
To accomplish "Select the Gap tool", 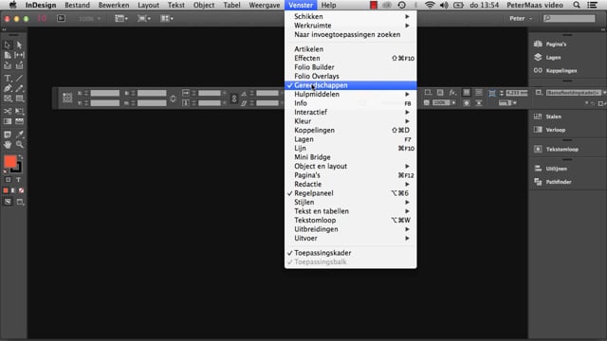I will [19, 55].
